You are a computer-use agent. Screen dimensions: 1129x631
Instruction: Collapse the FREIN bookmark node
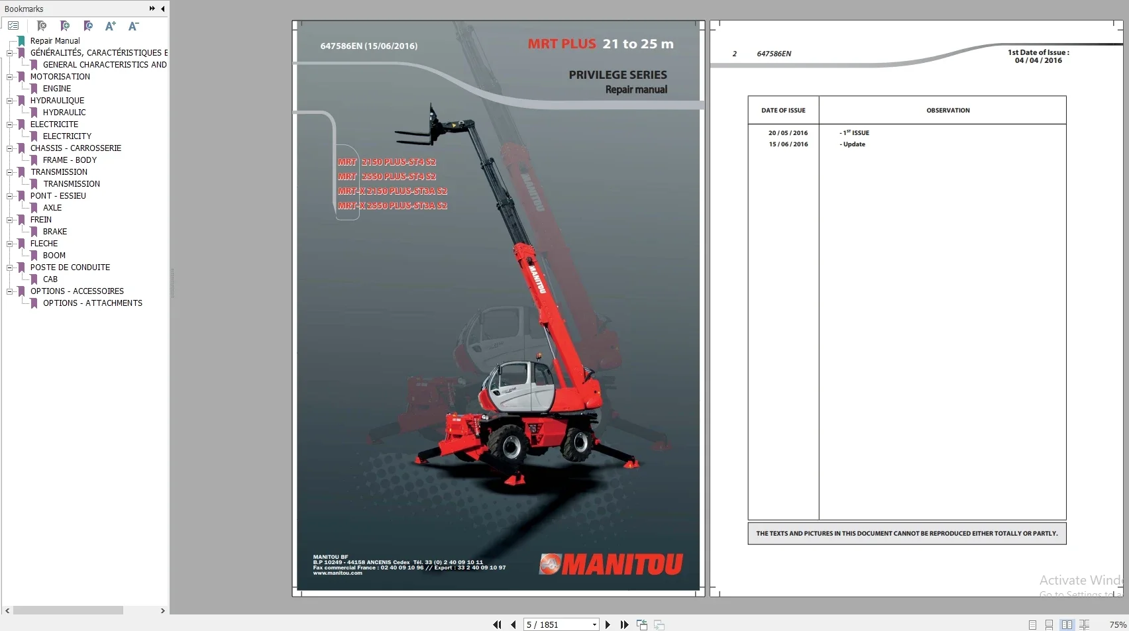9,220
